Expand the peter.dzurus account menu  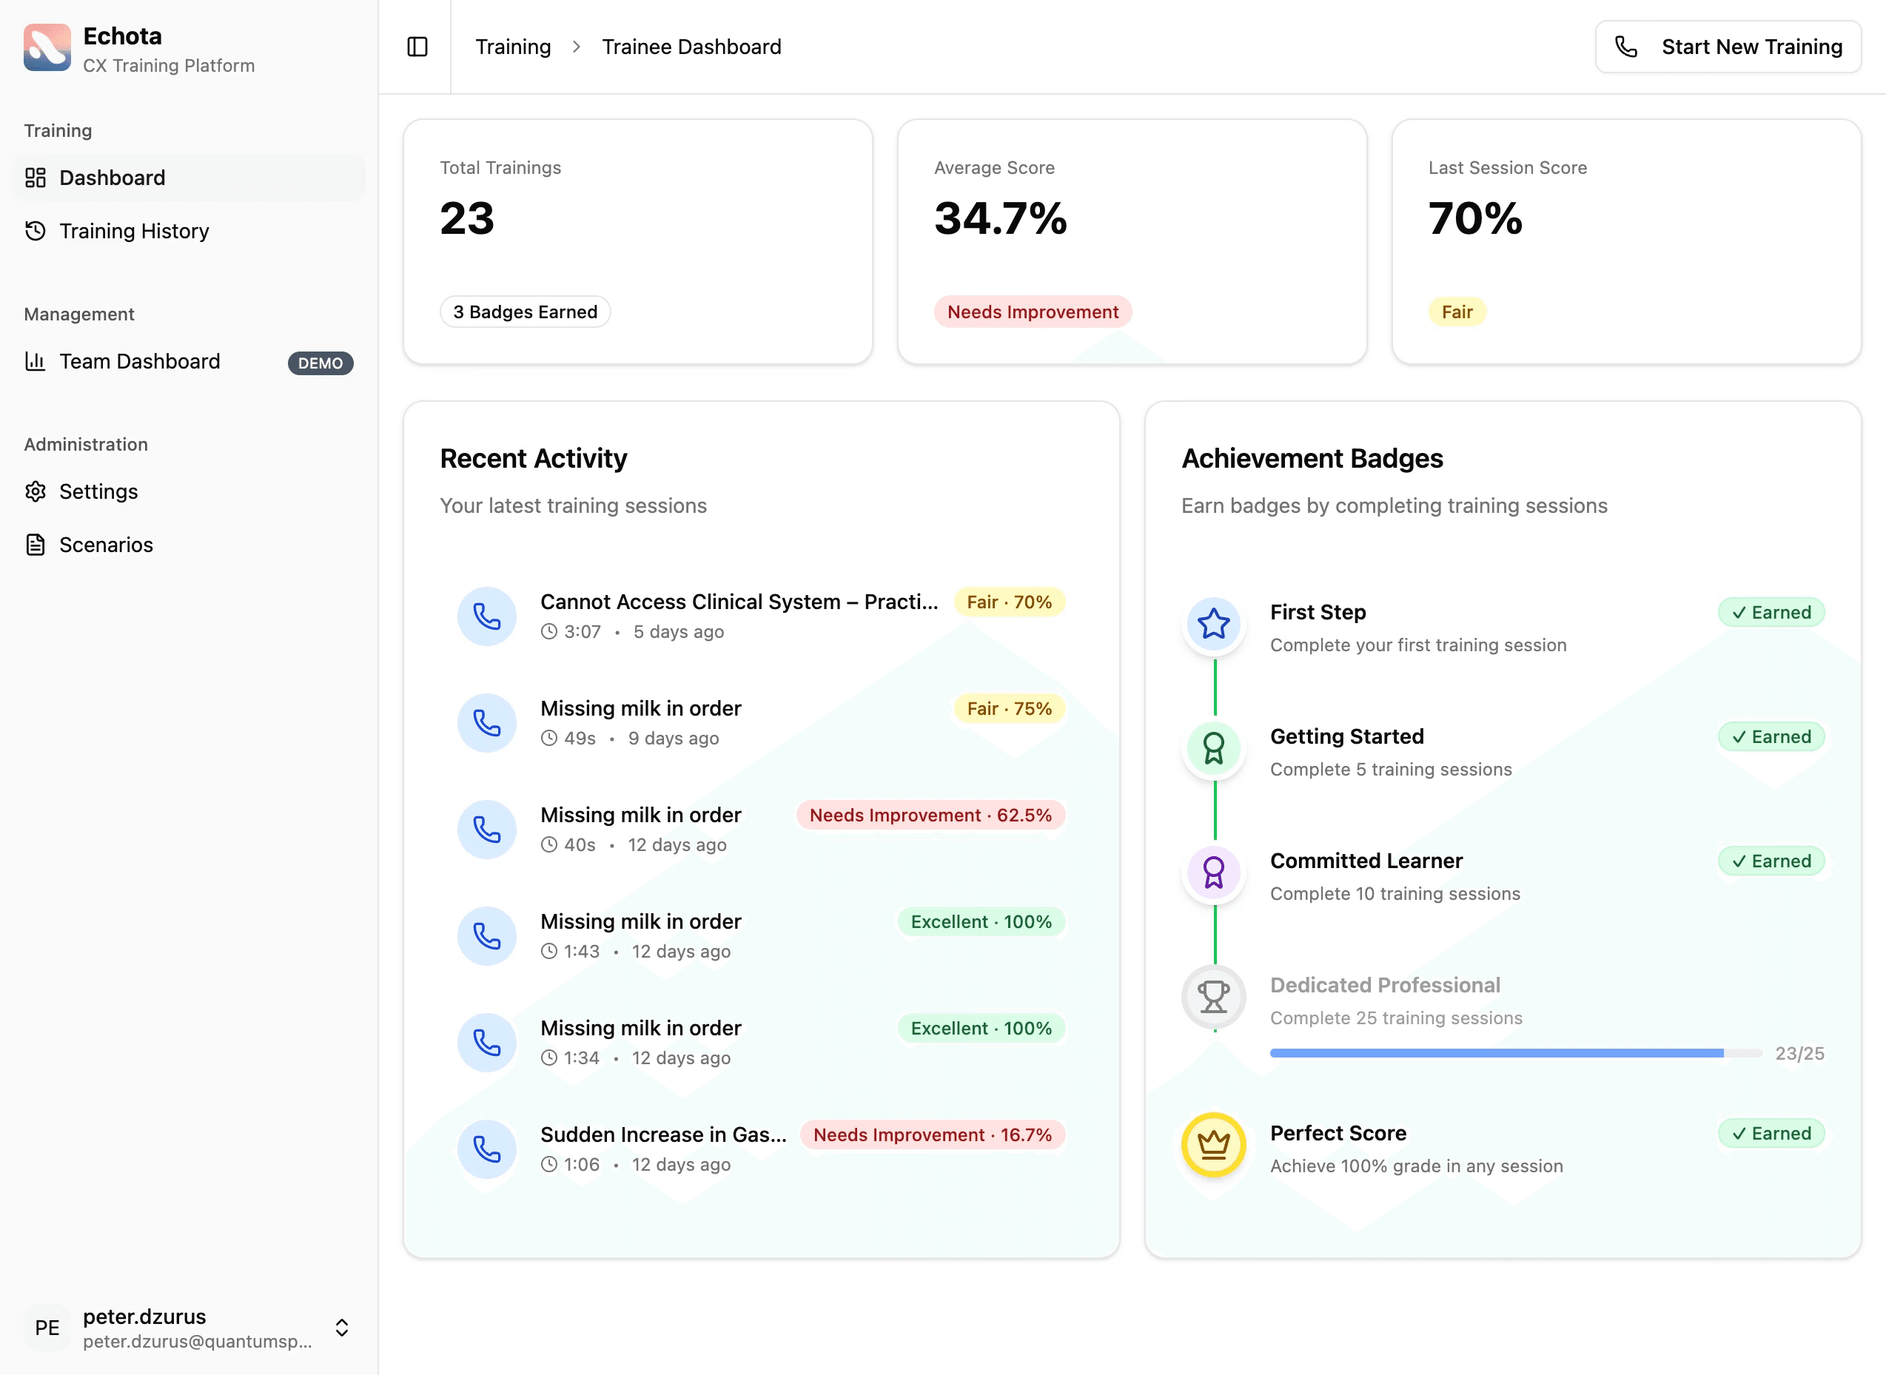(341, 1327)
